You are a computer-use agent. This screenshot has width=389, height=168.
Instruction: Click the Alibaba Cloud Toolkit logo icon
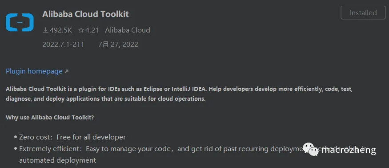(x=20, y=22)
